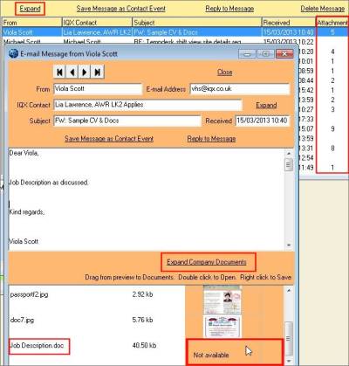This screenshot has width=349, height=366.
Task: Click the 40.50 kb size for Job Description.doc
Action: pyautogui.click(x=144, y=346)
